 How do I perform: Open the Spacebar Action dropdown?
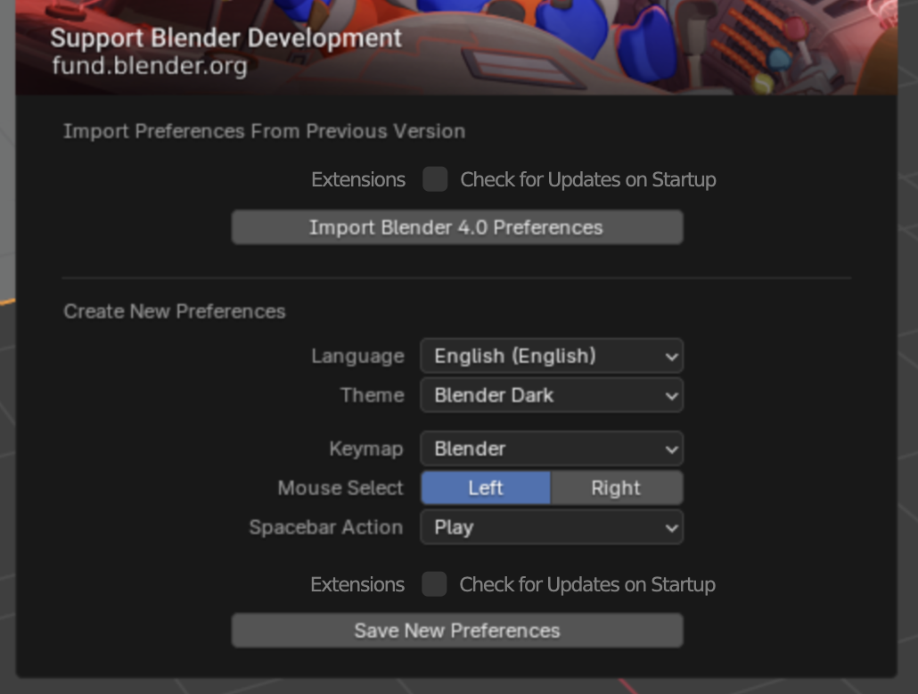point(552,527)
